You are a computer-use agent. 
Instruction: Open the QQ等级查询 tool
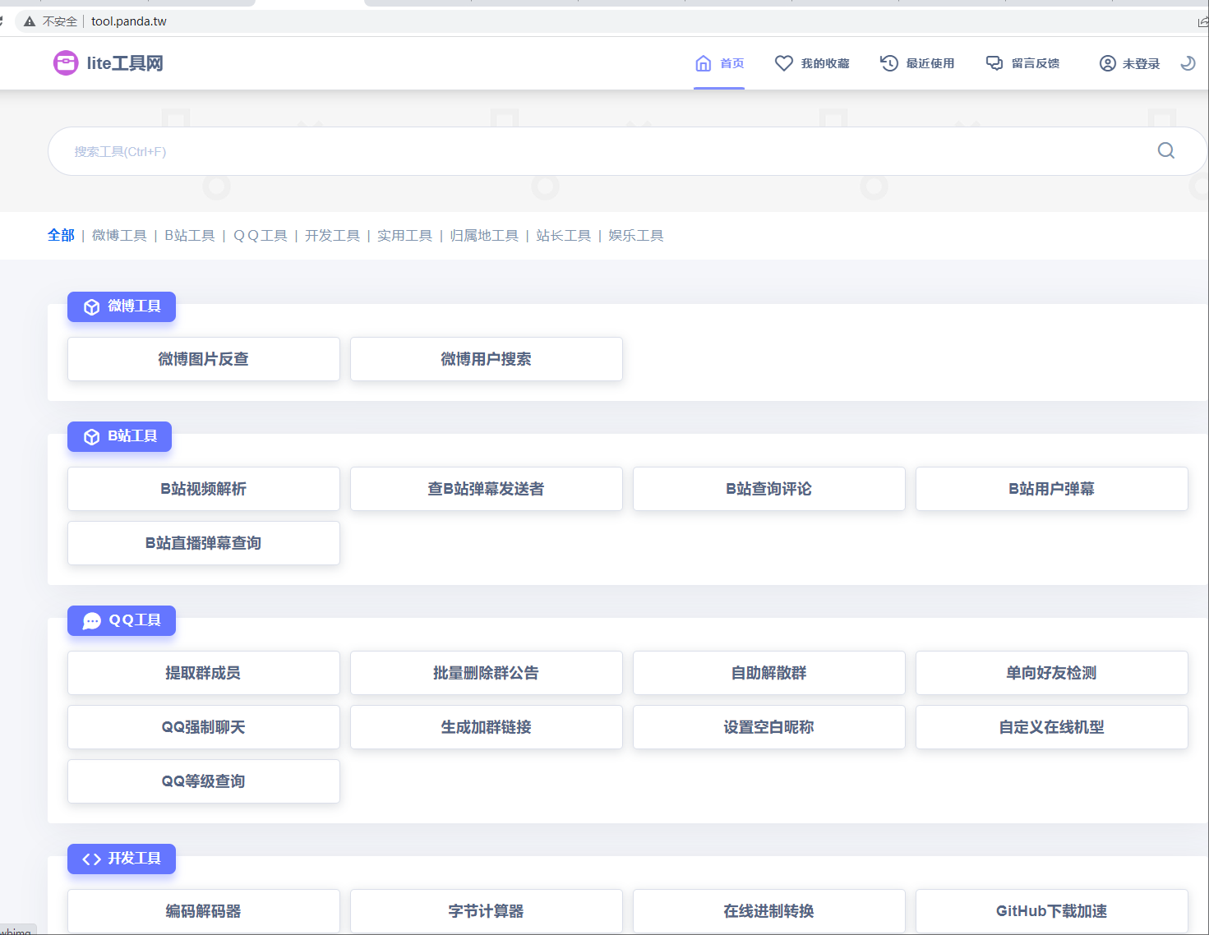tap(204, 781)
